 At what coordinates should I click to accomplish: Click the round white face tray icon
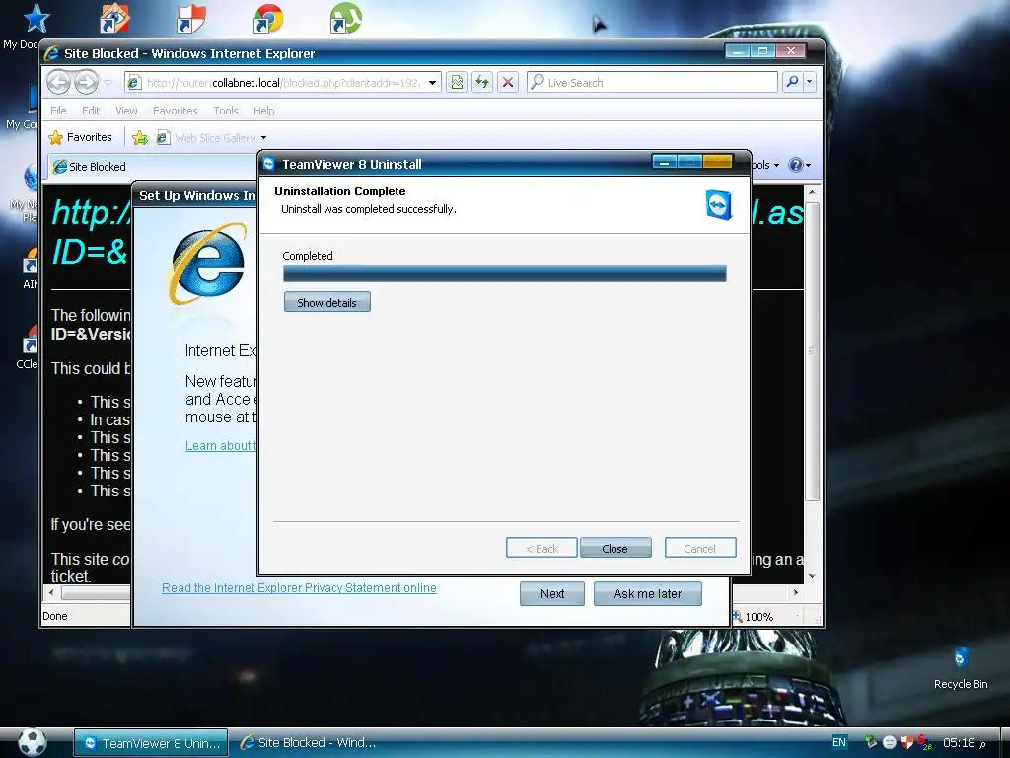889,742
